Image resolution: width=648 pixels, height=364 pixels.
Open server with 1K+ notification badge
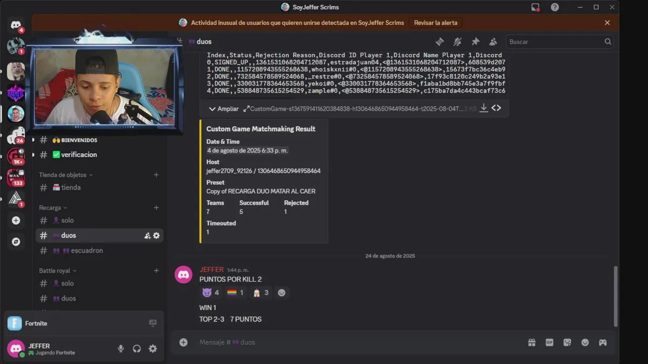tap(16, 156)
